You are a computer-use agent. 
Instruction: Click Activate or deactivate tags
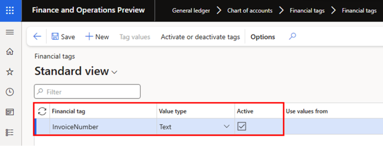(x=200, y=37)
